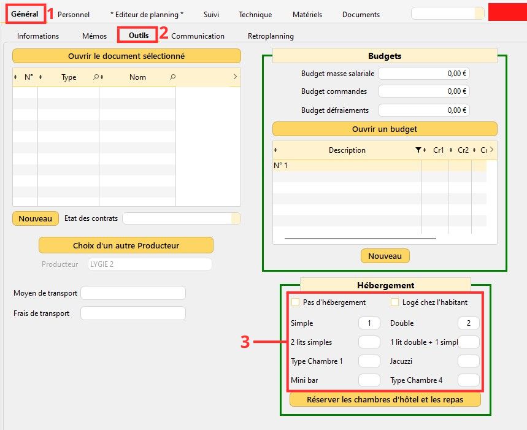Click the Budget masse salariale field

(x=424, y=74)
